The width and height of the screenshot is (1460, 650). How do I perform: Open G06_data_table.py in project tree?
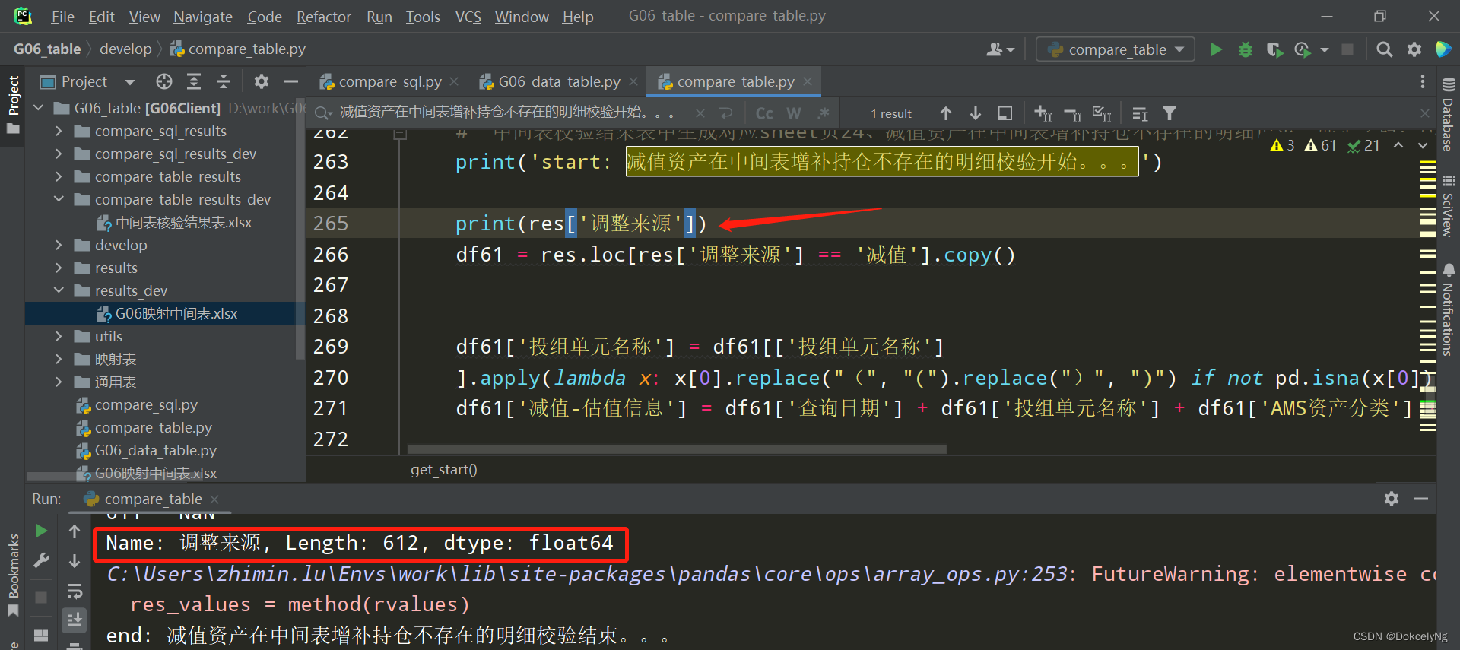click(x=155, y=451)
